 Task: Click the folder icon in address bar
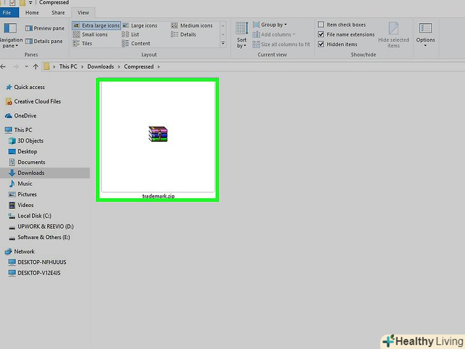coord(46,66)
